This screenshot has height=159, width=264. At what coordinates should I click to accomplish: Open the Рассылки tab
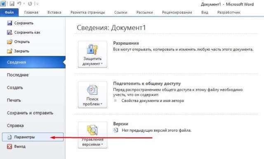(x=144, y=12)
